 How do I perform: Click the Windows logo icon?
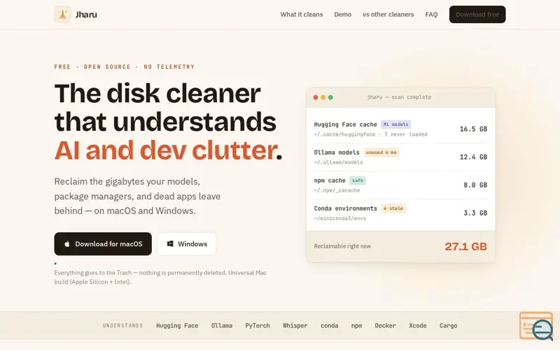click(170, 244)
